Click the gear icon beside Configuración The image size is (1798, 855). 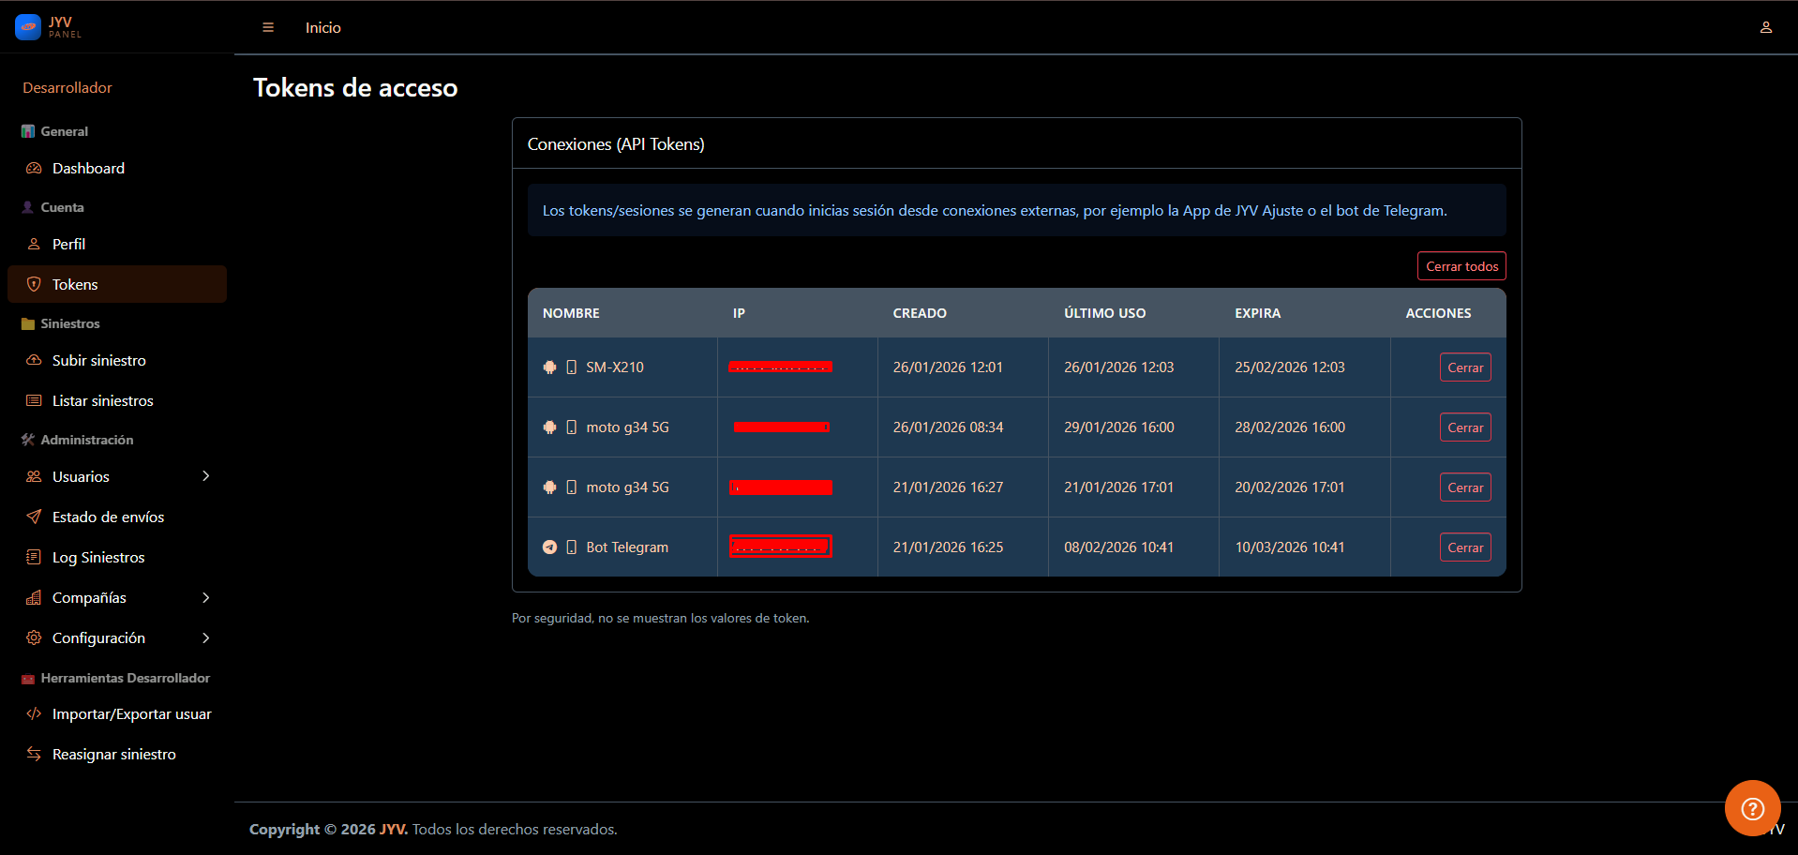34,637
